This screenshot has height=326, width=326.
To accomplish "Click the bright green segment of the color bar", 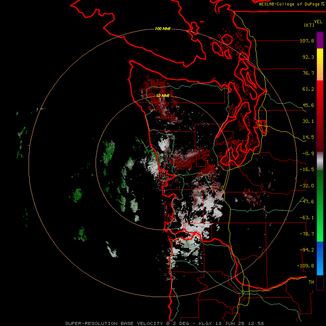I will click(320, 206).
